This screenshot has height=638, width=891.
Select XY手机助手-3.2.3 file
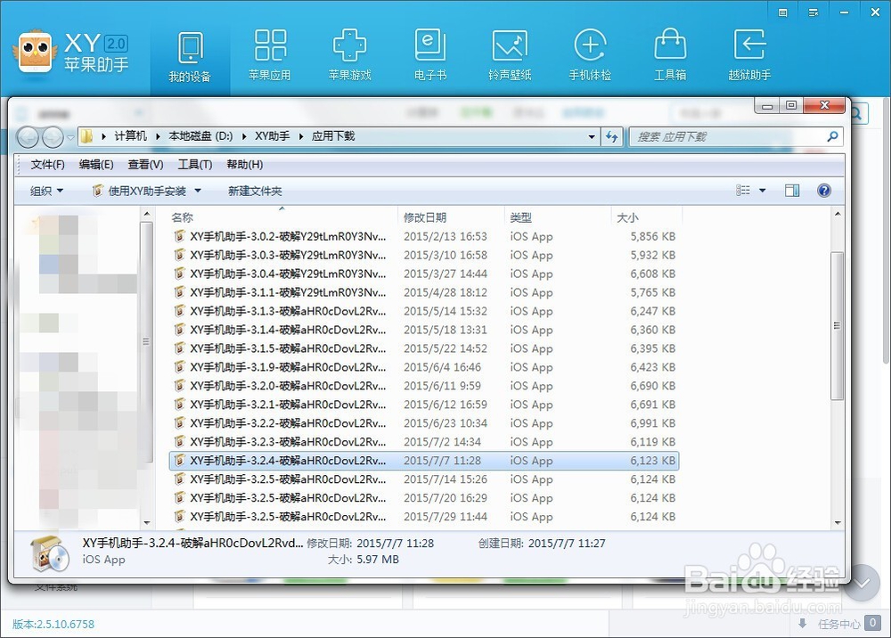coord(424,441)
